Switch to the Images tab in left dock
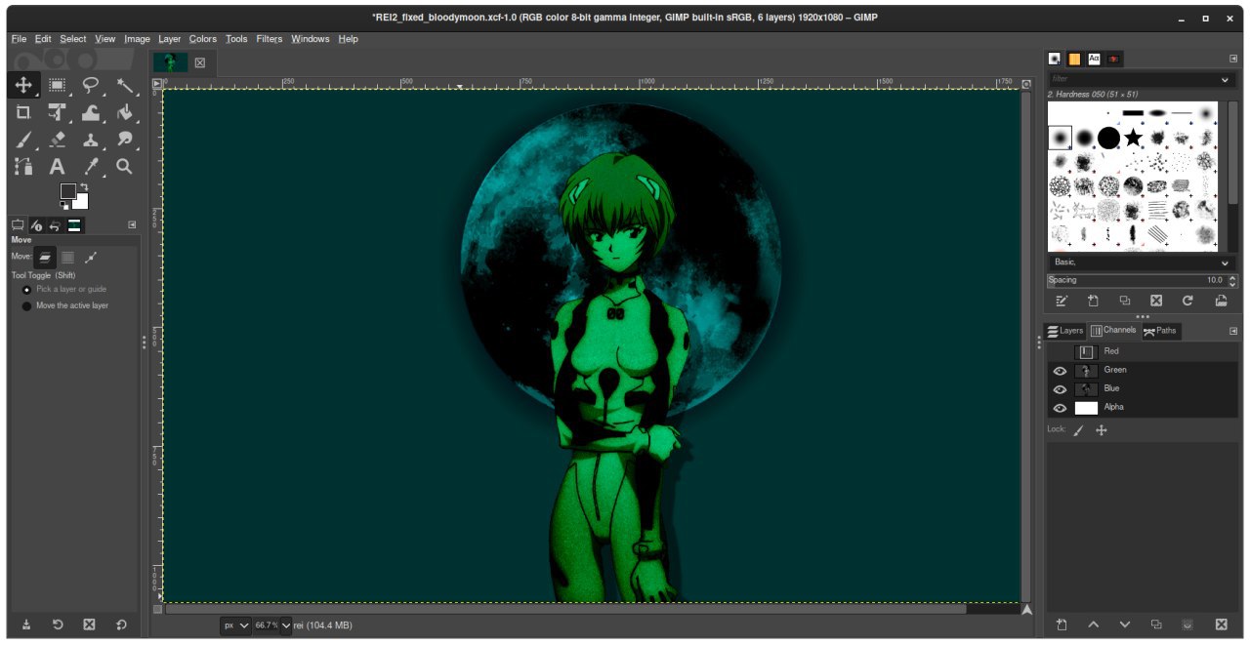This screenshot has width=1250, height=645. pos(74,225)
